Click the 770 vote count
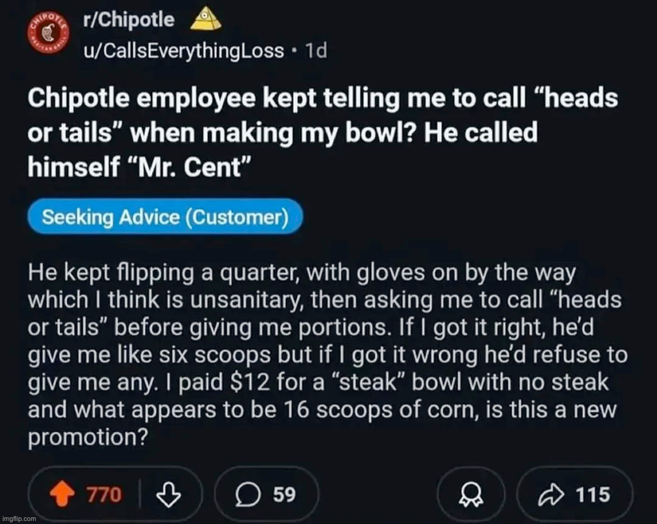The image size is (657, 524). (x=103, y=495)
